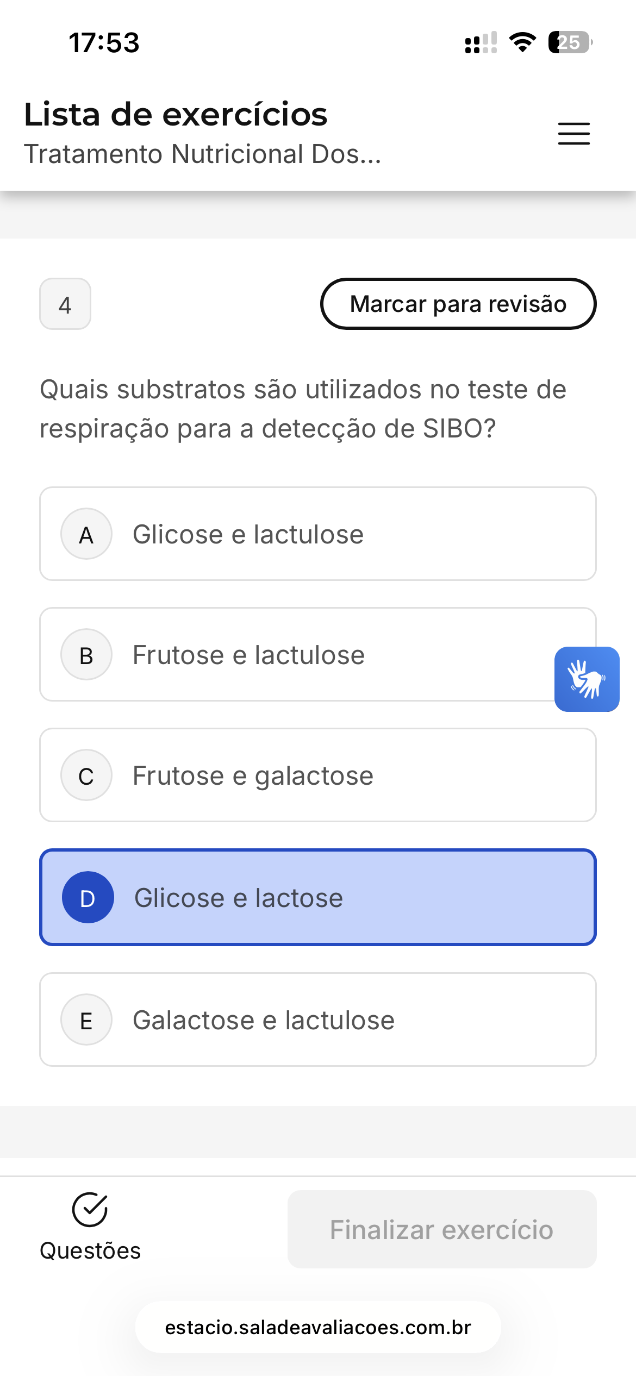Deselect the highlighted D option circle
636x1376 pixels.
[x=88, y=897]
